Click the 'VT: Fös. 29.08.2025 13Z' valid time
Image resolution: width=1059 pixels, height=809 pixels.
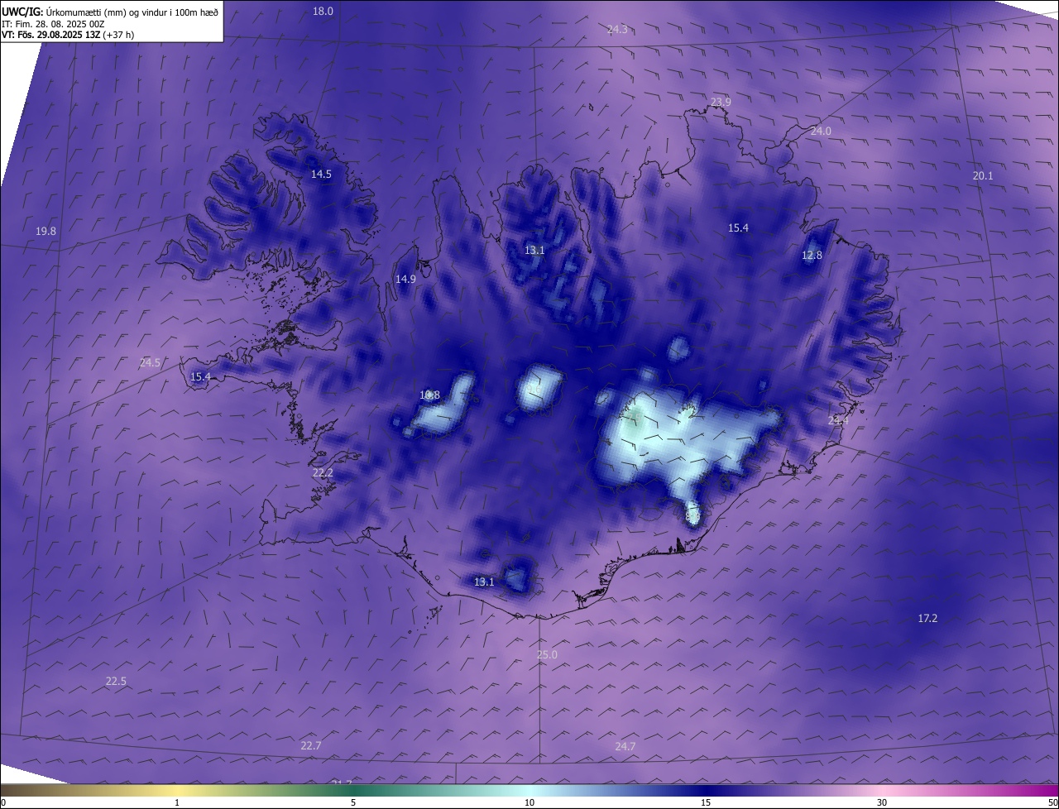click(50, 35)
